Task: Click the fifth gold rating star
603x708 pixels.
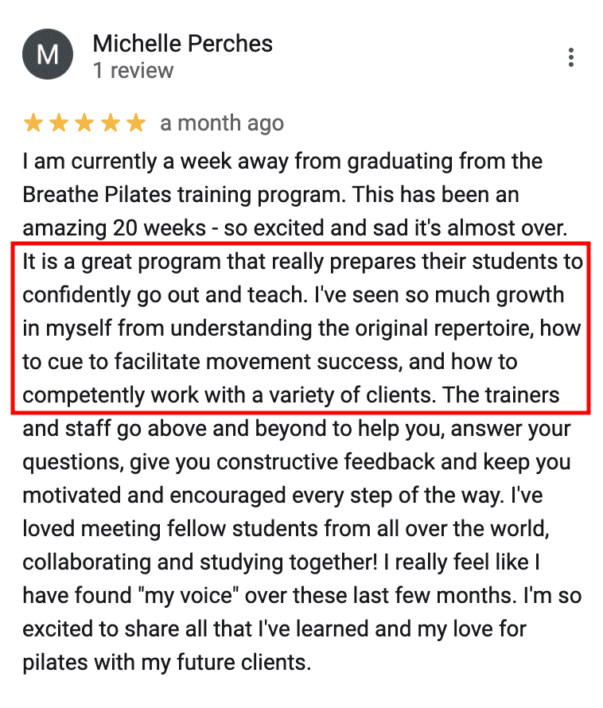Action: coord(135,123)
